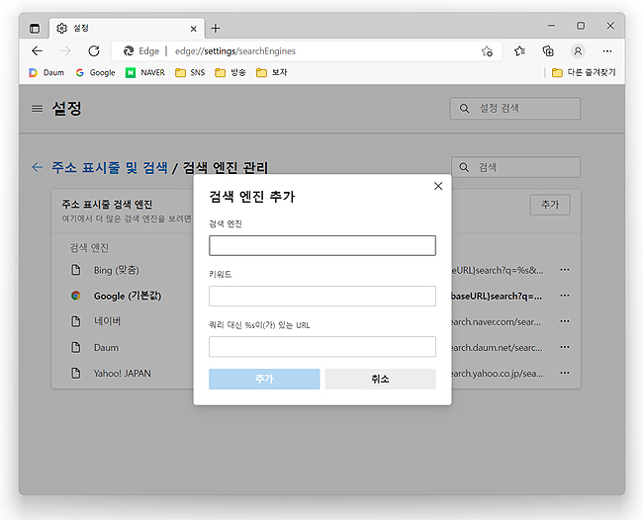Click the blue 추가 button in dialog
Image resolution: width=643 pixels, height=520 pixels.
264,379
